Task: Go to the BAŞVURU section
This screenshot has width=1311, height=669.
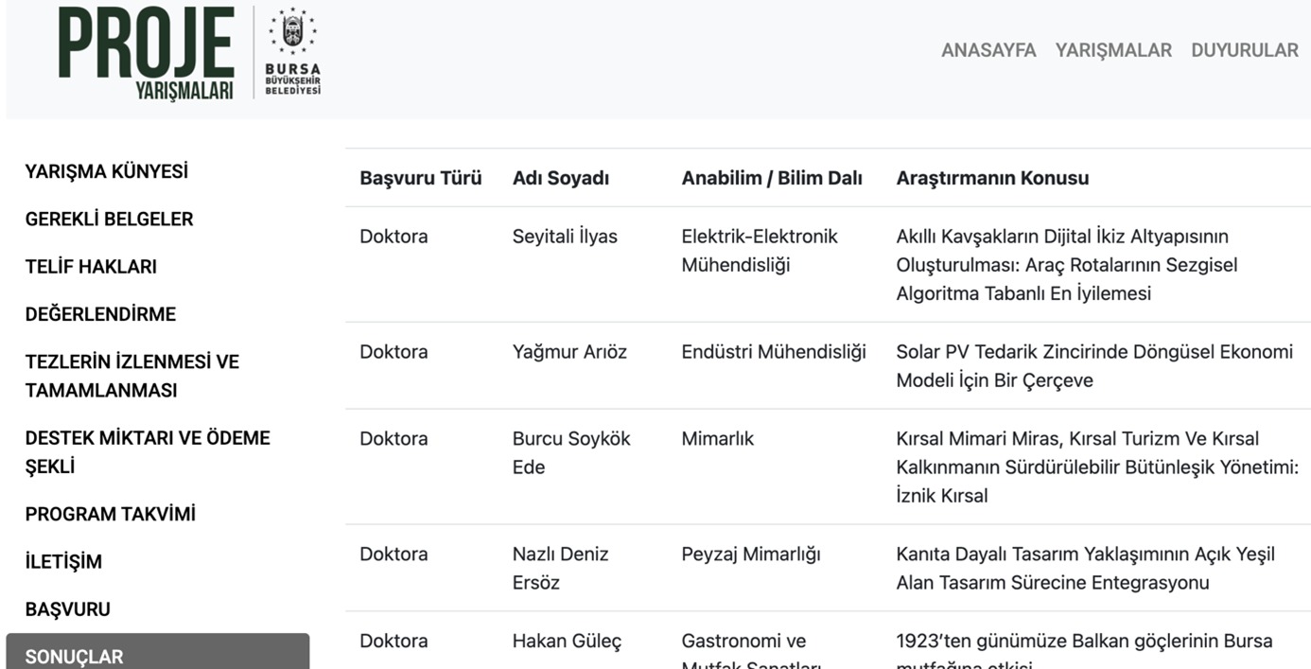Action: [x=67, y=609]
